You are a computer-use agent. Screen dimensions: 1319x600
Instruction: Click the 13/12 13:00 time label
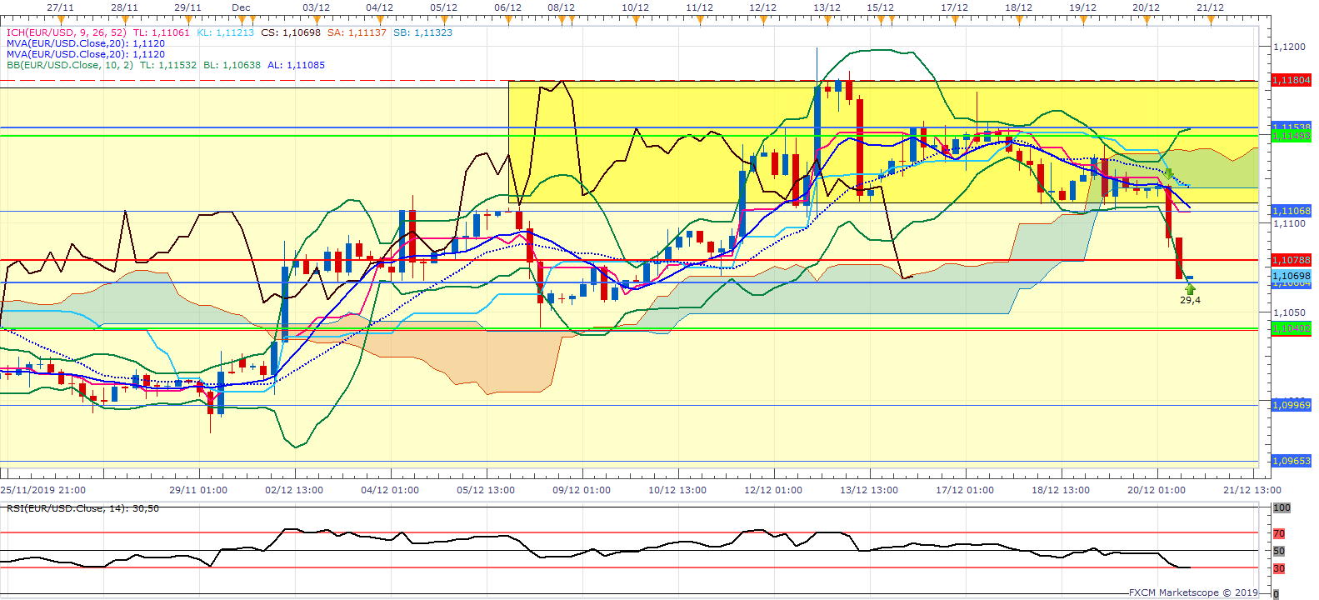(x=869, y=490)
